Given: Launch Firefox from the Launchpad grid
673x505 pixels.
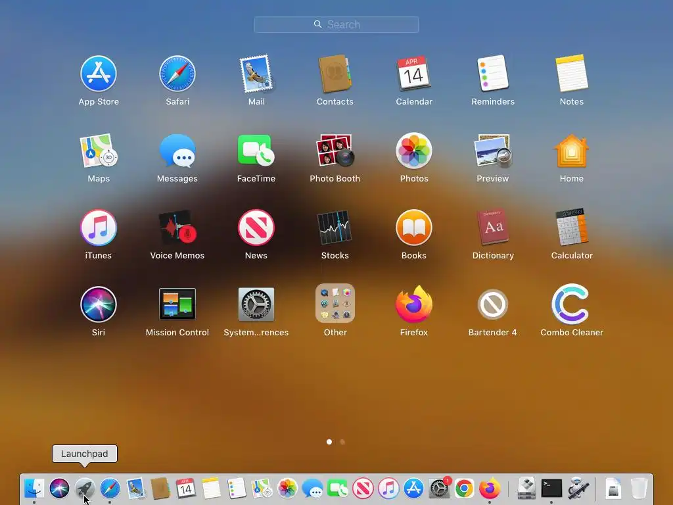Looking at the screenshot, I should click(414, 304).
